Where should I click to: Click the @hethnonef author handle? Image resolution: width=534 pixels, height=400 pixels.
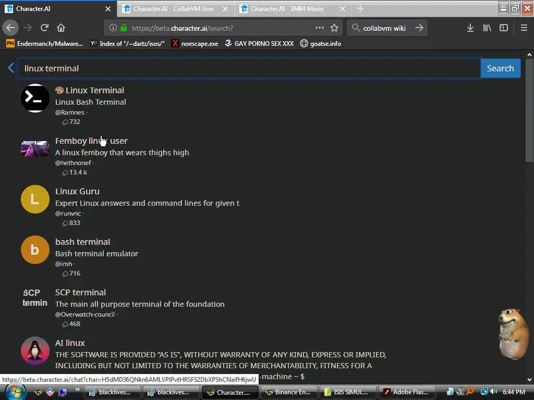73,163
